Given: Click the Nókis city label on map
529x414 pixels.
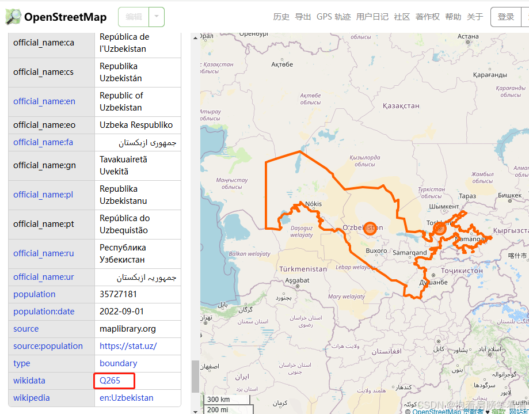Looking at the screenshot, I should tap(313, 204).
